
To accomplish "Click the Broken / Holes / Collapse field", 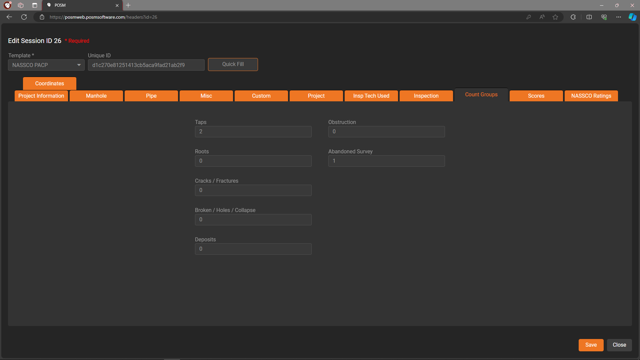I will (253, 220).
